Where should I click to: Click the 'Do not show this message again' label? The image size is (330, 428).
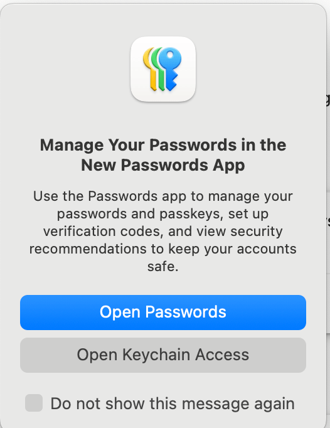pyautogui.click(x=173, y=404)
